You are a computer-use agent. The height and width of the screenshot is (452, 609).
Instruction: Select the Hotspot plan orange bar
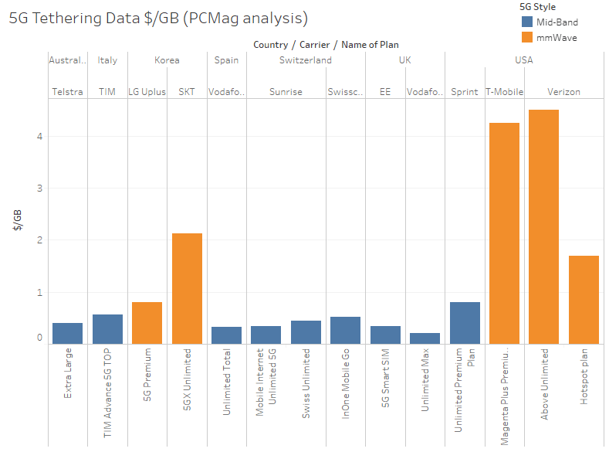(x=584, y=300)
